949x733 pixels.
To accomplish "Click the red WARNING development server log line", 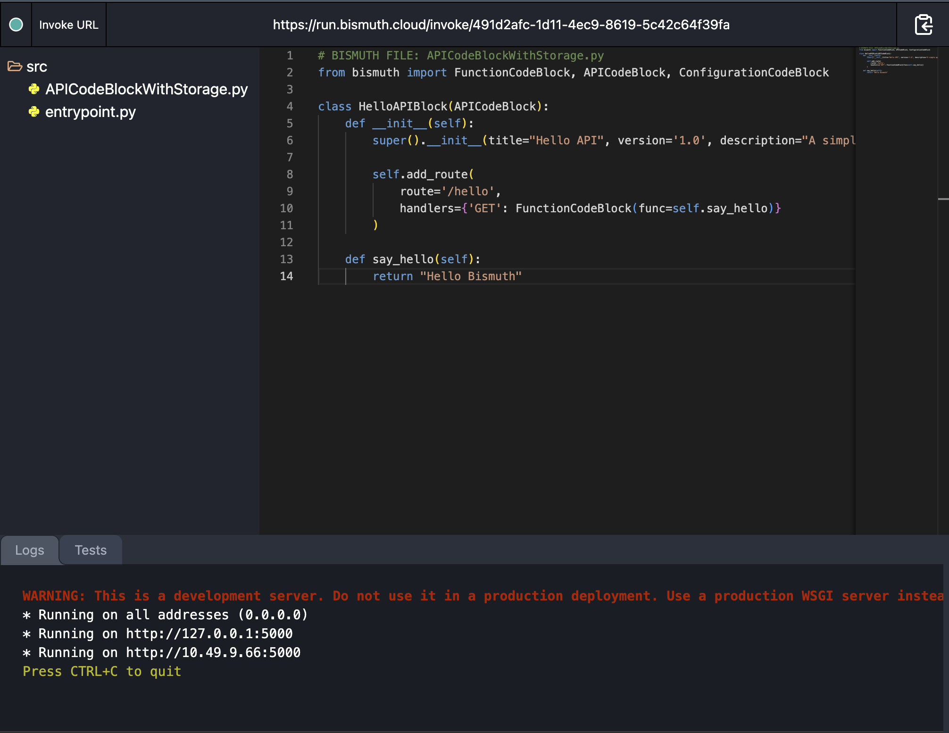I will (x=483, y=596).
